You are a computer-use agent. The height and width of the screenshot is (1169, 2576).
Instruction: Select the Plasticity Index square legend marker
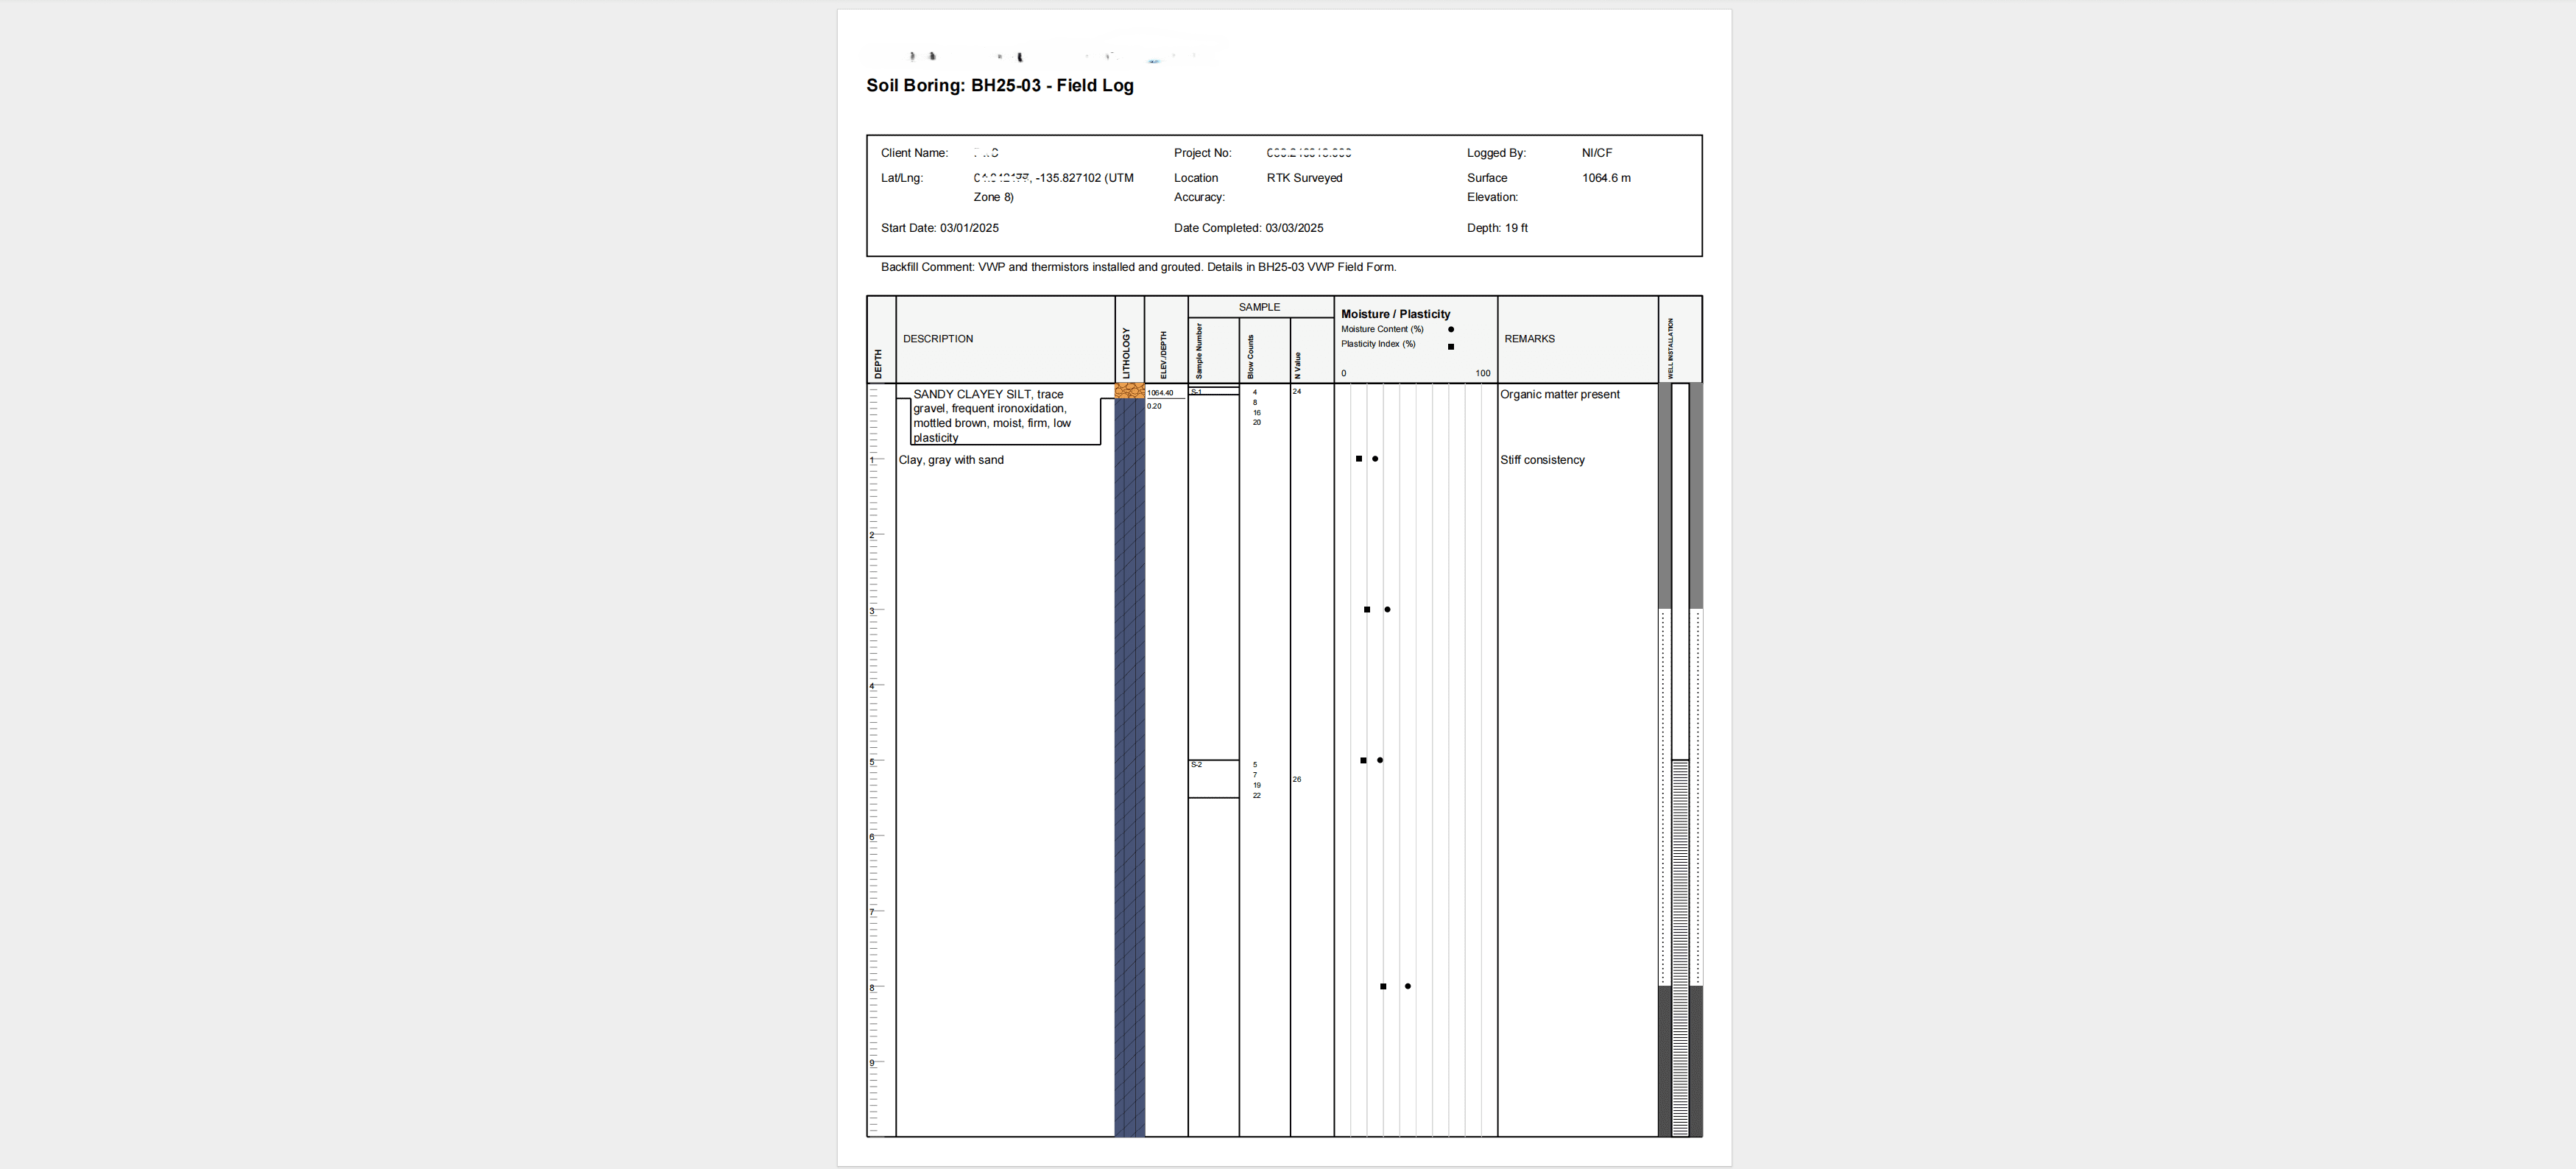(x=1451, y=346)
